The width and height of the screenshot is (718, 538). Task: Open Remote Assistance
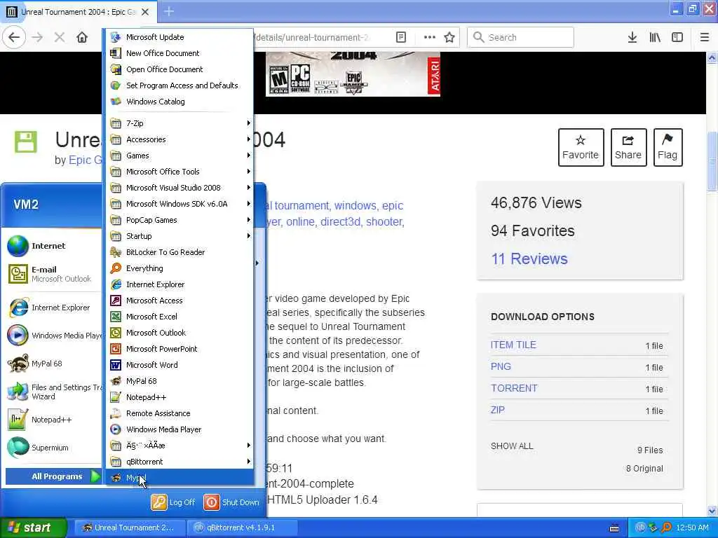point(179,413)
